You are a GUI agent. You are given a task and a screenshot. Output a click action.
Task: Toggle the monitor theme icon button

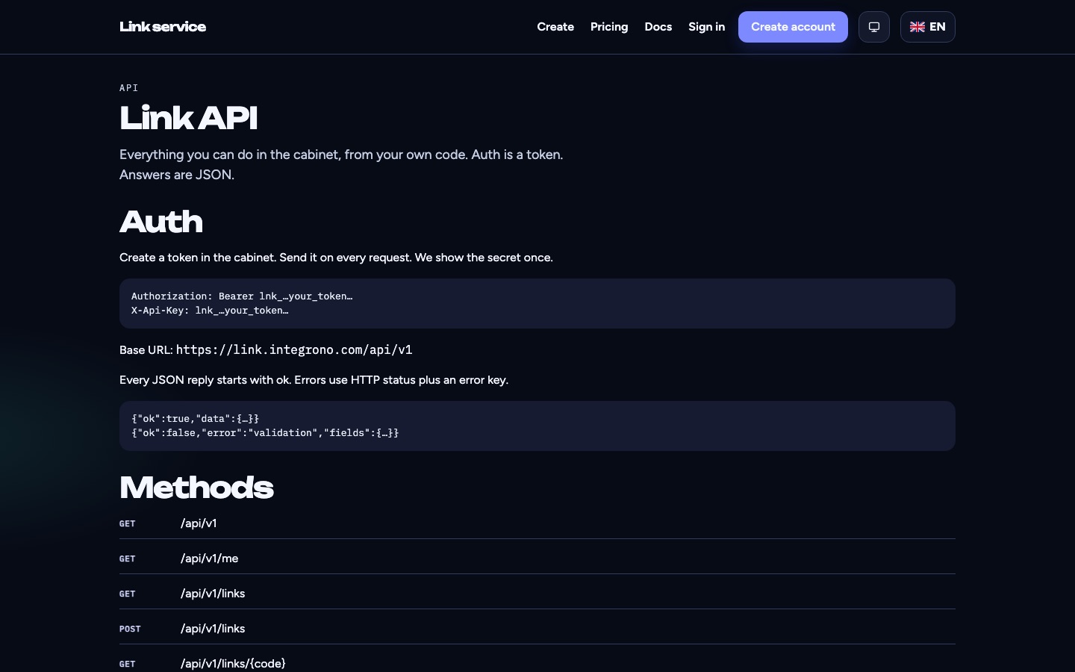click(874, 27)
